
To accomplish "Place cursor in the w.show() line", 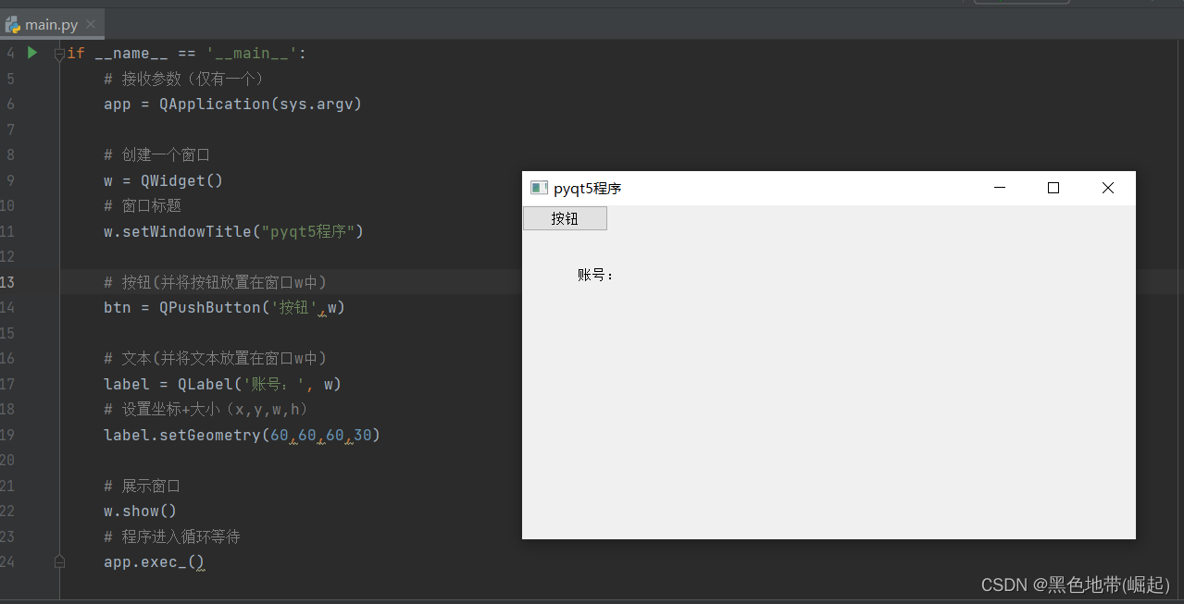I will [140, 511].
